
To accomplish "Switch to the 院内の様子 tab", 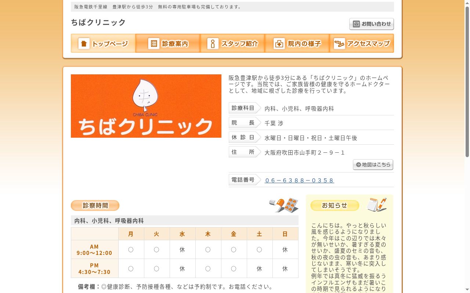I will point(297,43).
